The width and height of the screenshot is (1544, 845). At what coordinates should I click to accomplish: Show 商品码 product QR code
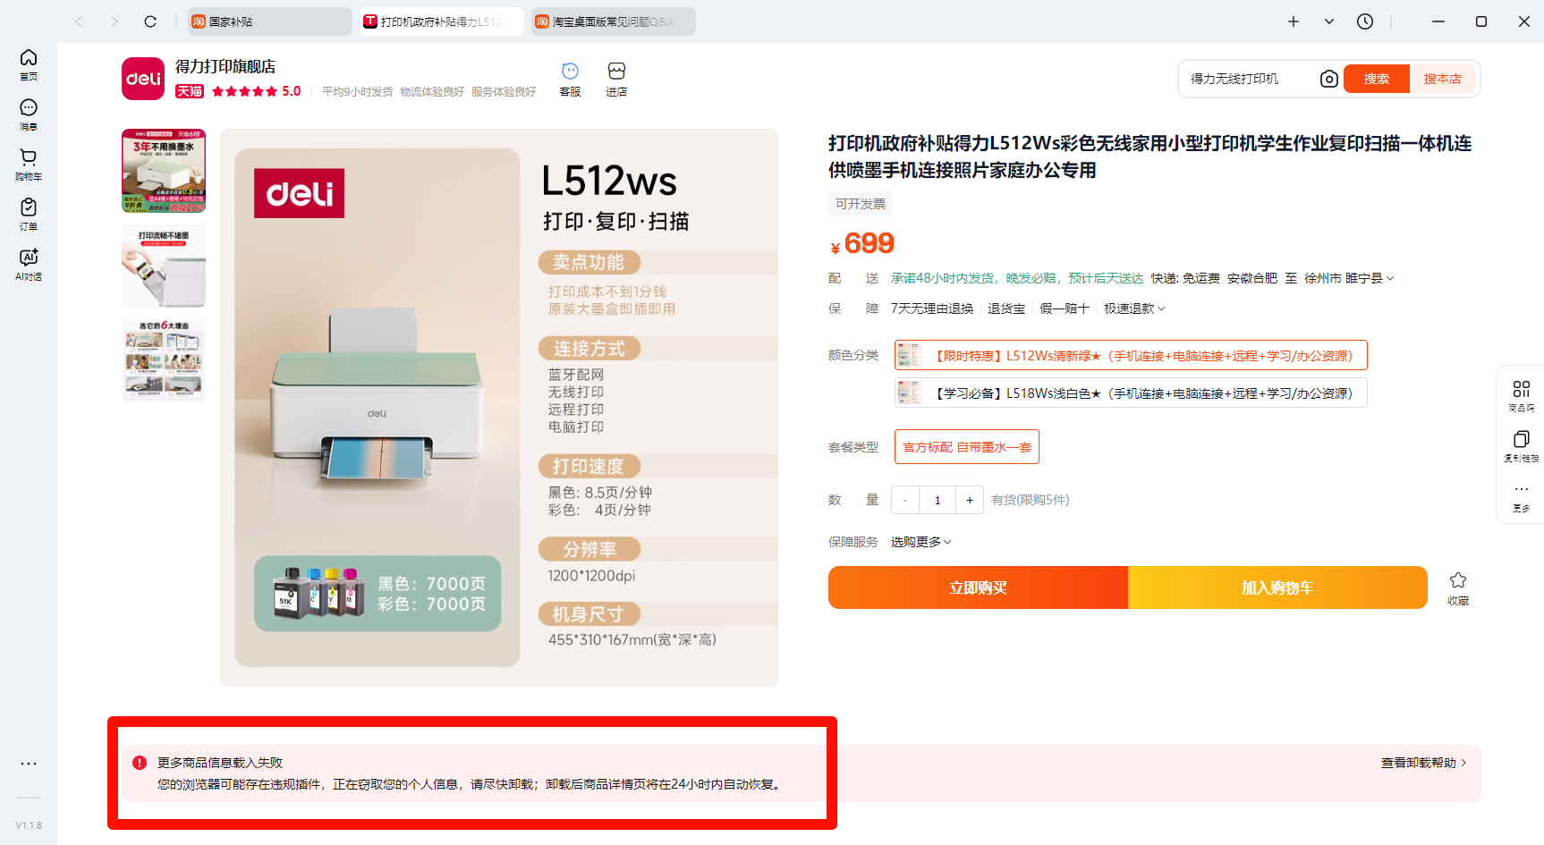tap(1521, 395)
